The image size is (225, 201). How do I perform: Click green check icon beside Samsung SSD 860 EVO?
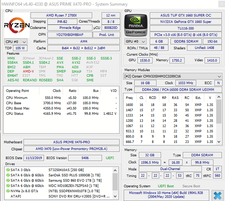coord(8,180)
